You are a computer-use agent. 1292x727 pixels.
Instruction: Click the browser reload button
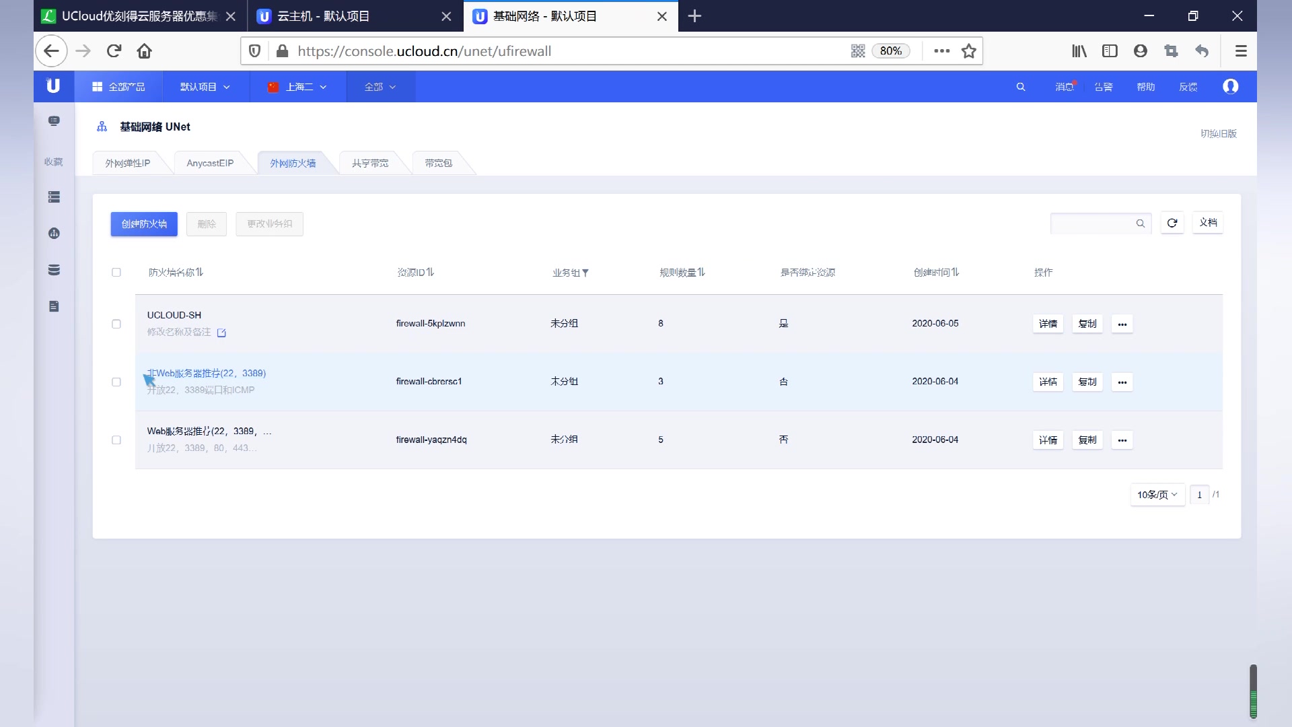point(114,51)
